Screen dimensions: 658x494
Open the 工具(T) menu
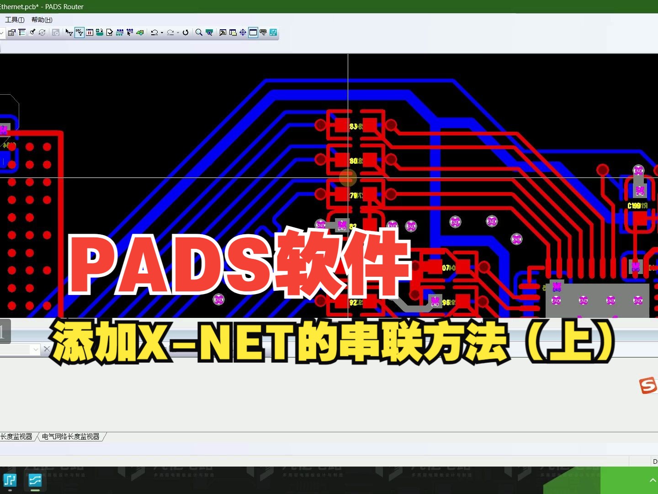coord(15,20)
